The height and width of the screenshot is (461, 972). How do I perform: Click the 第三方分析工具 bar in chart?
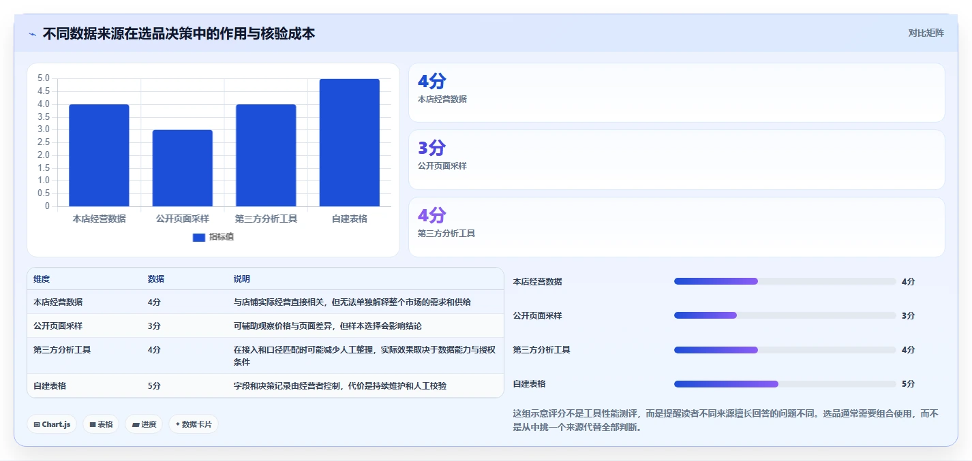pos(266,155)
